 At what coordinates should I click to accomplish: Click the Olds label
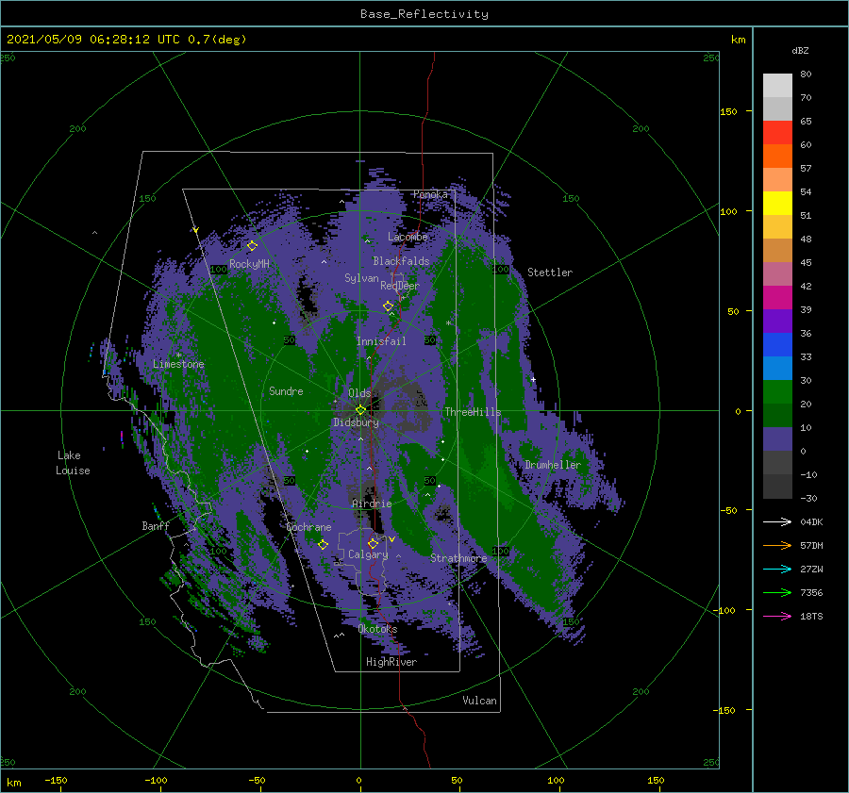point(359,393)
